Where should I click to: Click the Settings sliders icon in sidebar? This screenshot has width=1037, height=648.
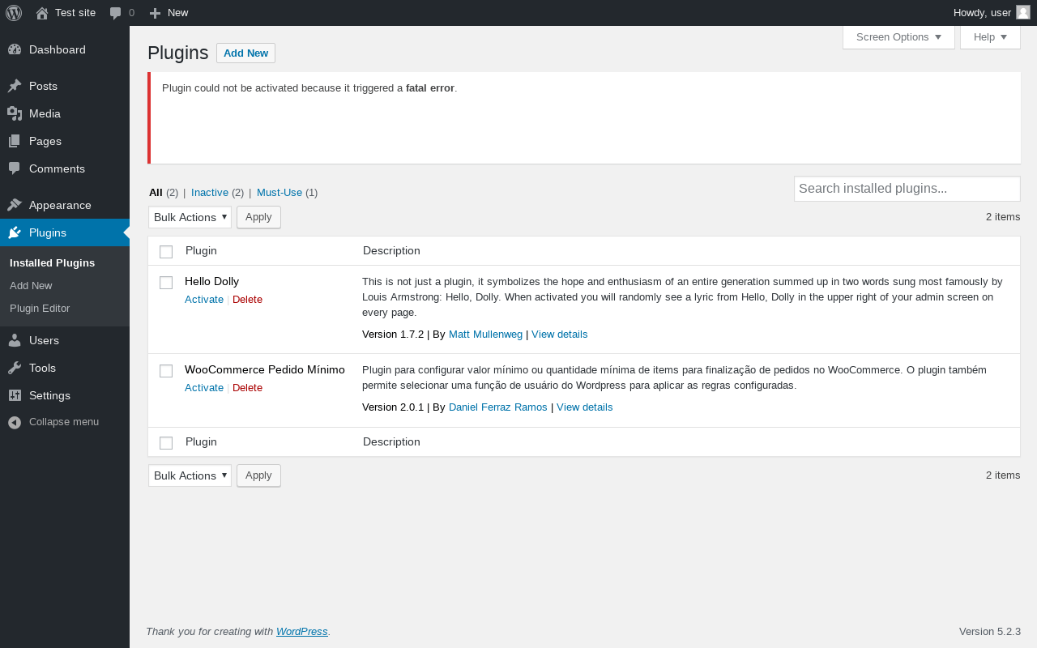coord(15,395)
